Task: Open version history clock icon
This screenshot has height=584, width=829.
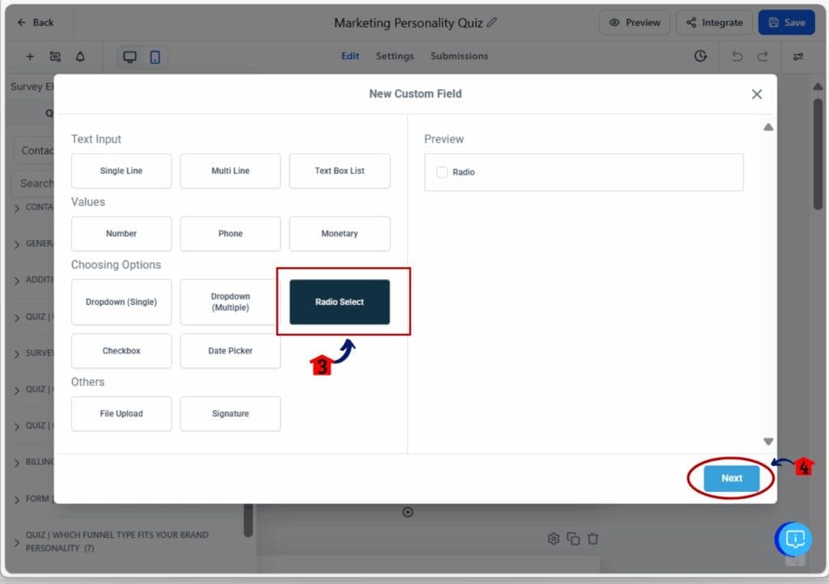Action: (x=700, y=57)
